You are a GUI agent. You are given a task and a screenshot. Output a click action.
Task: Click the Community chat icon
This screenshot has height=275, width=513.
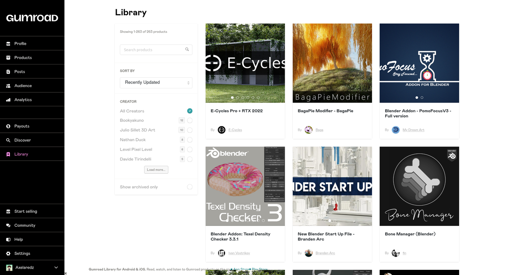(8, 225)
